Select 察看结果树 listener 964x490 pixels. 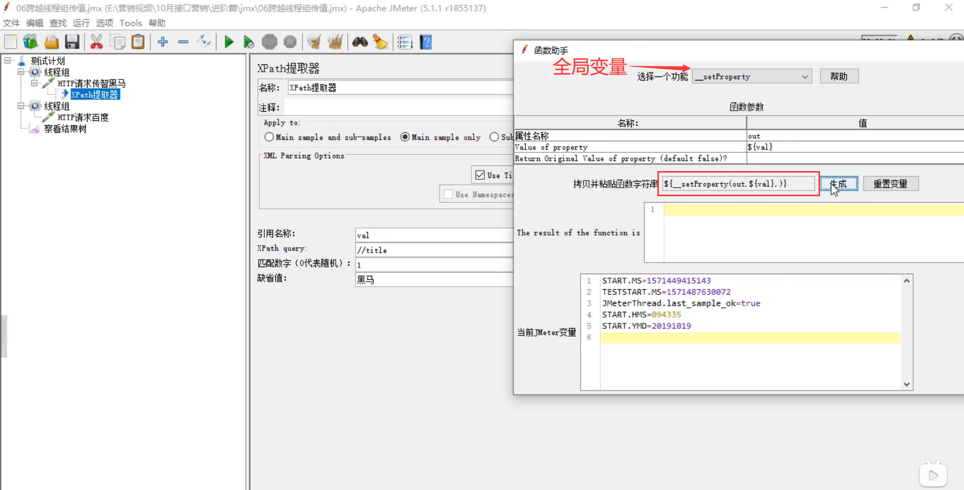pos(65,129)
